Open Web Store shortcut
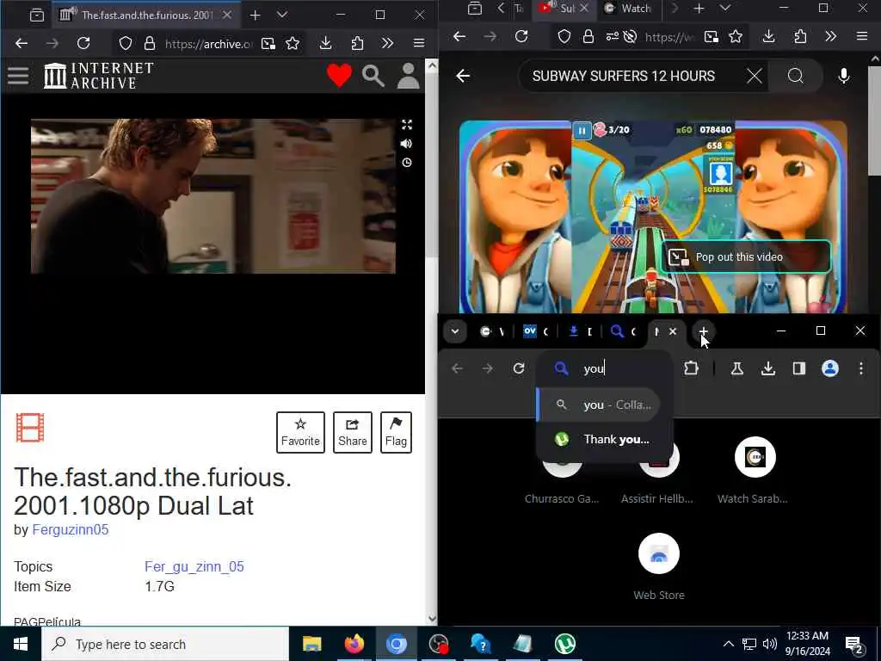Screen dimensions: 881x661 659,566
